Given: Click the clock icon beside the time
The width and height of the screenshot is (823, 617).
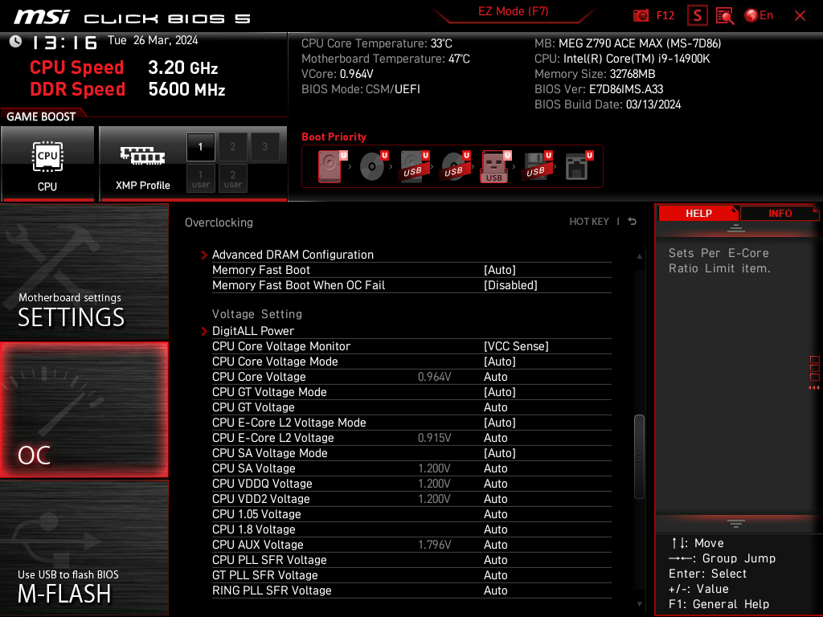Looking at the screenshot, I should click(x=16, y=42).
